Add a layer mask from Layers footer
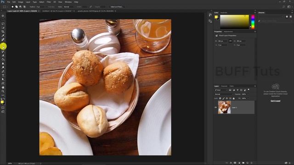This screenshot has width=294, height=165. tap(235, 163)
